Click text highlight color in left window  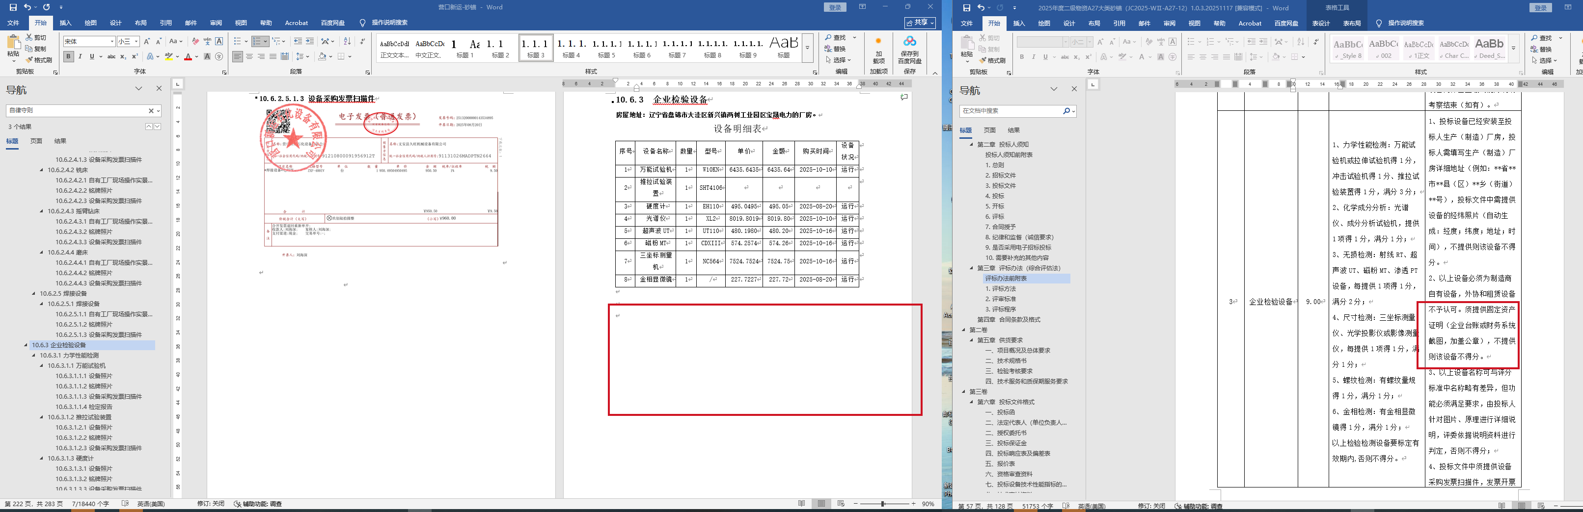click(168, 56)
